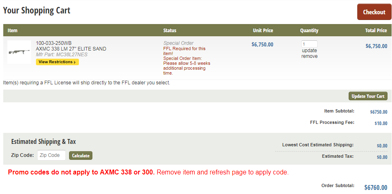Click the Zip Code input field
The height and width of the screenshot is (194, 392).
coord(52,155)
